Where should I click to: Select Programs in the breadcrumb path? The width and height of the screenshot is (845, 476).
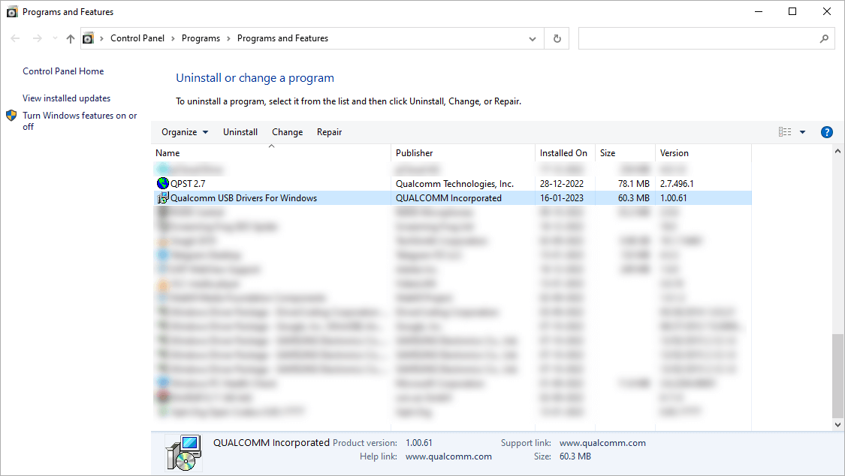coord(201,38)
